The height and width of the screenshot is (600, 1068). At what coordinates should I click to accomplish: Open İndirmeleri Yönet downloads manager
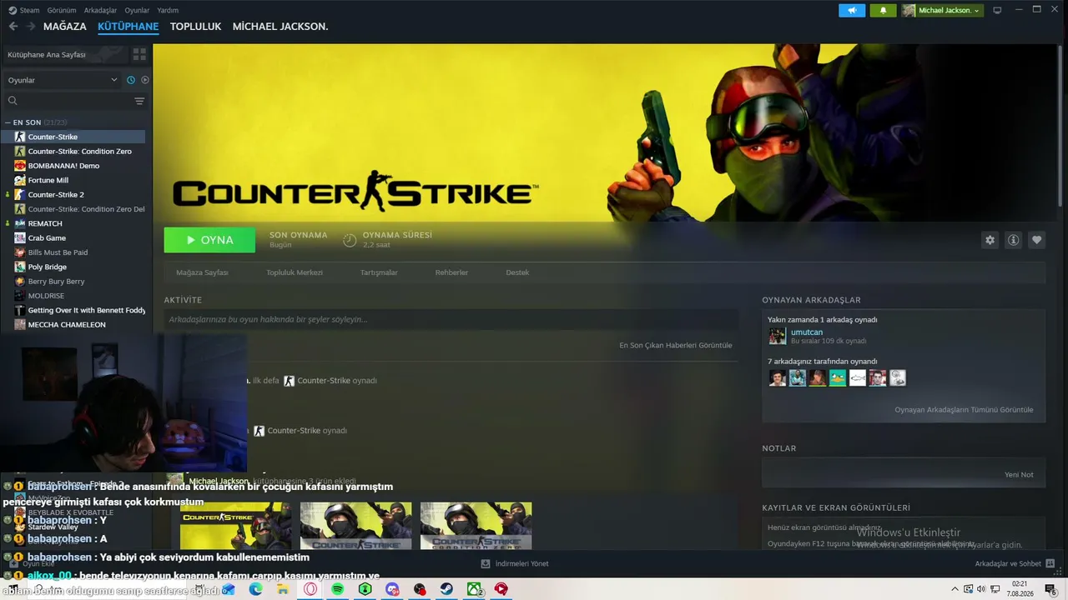(x=515, y=564)
